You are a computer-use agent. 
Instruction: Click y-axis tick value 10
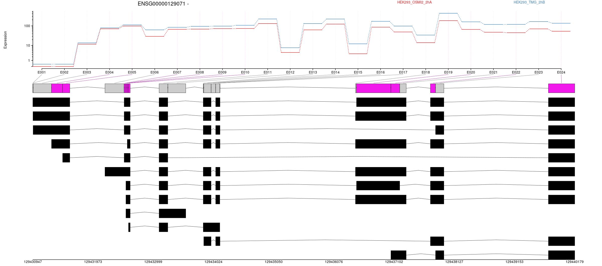click(28, 45)
